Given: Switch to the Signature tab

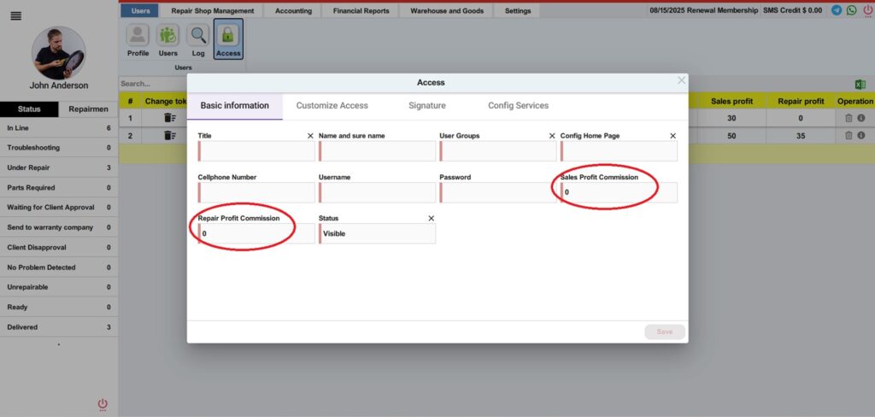Looking at the screenshot, I should coord(427,105).
